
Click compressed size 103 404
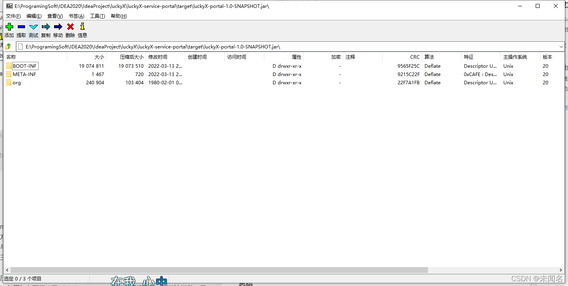click(135, 83)
